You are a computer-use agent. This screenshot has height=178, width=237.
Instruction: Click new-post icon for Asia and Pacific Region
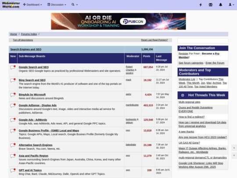[x=13, y=156]
